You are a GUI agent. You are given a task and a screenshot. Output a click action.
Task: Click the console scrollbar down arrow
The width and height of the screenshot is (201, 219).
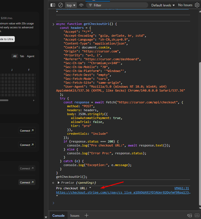[200, 208]
